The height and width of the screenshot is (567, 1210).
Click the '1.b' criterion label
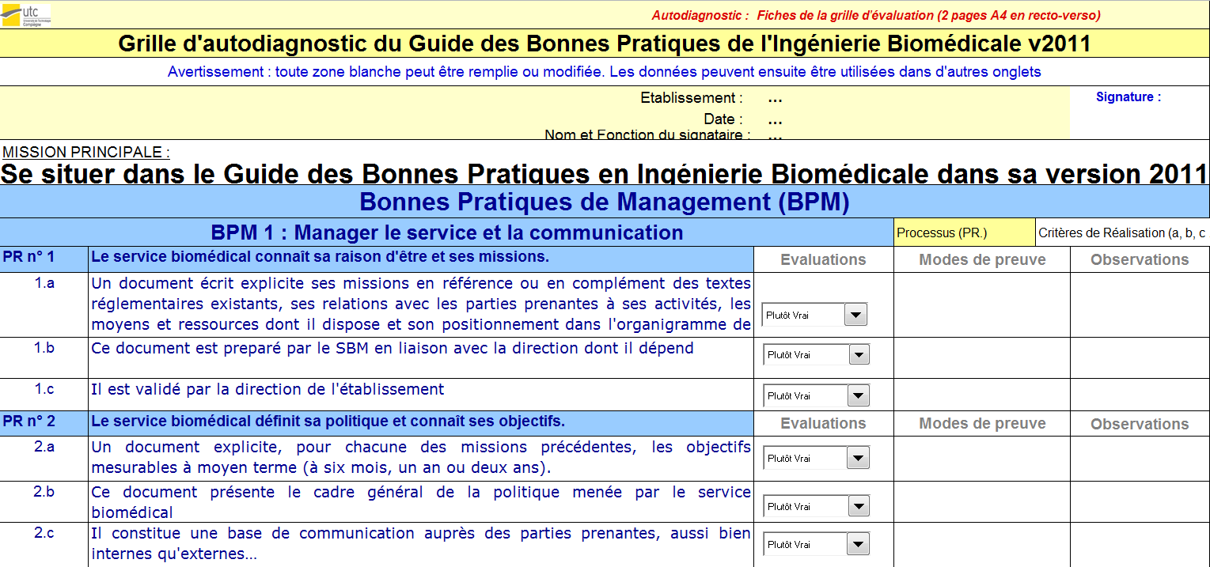point(44,347)
